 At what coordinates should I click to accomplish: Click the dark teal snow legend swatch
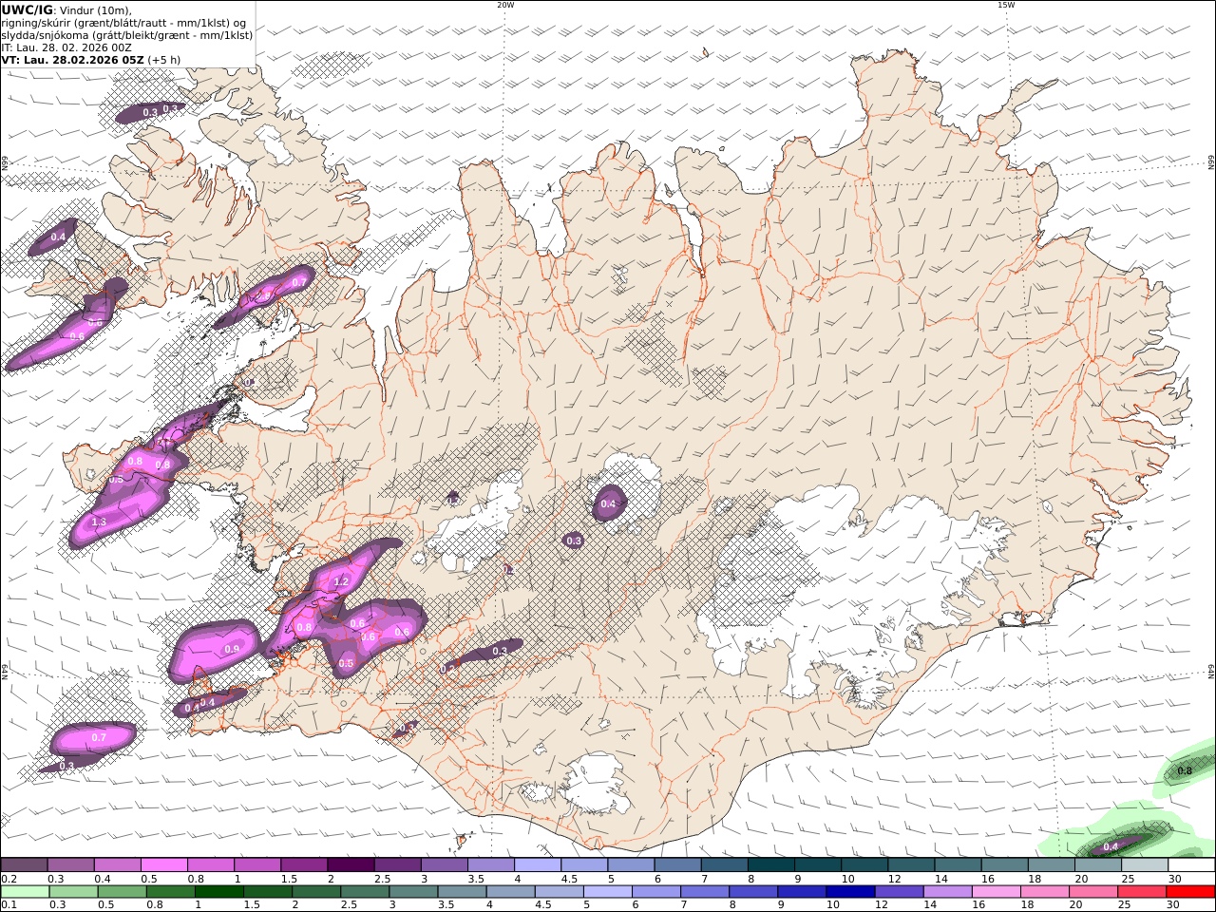[770, 865]
